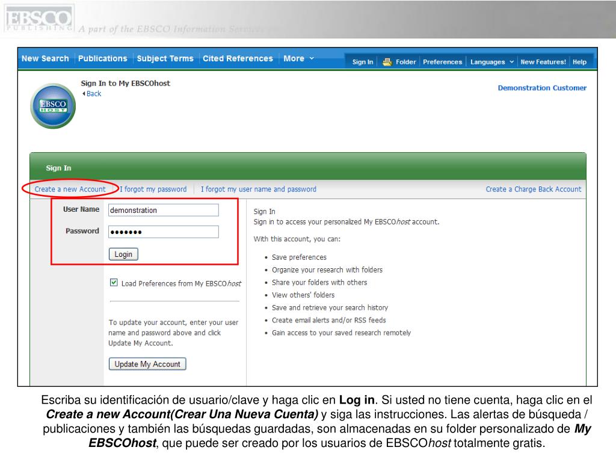
Task: Select Cited References menu item
Action: click(238, 58)
